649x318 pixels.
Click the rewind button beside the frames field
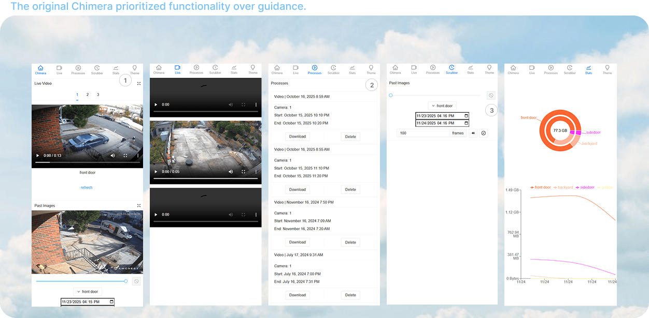pos(473,133)
